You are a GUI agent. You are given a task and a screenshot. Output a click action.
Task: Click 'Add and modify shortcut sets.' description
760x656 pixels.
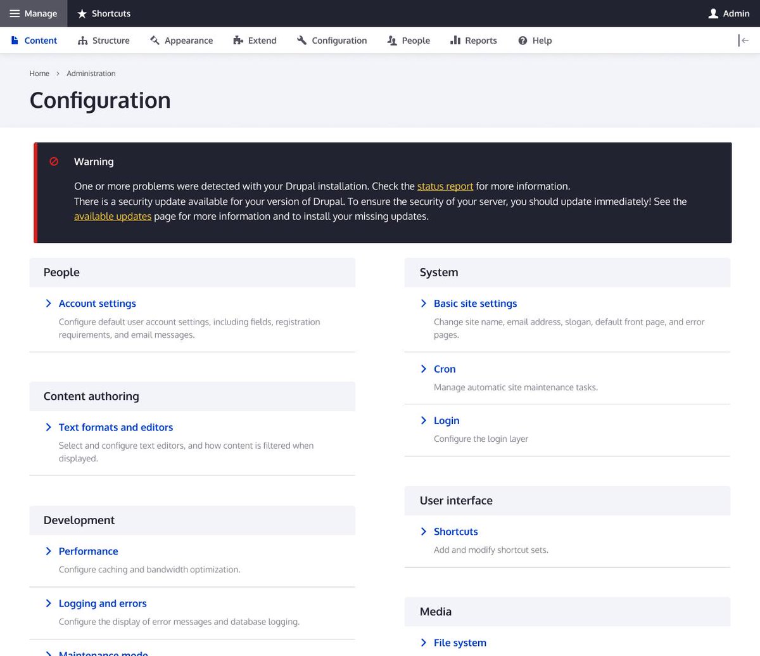click(491, 550)
